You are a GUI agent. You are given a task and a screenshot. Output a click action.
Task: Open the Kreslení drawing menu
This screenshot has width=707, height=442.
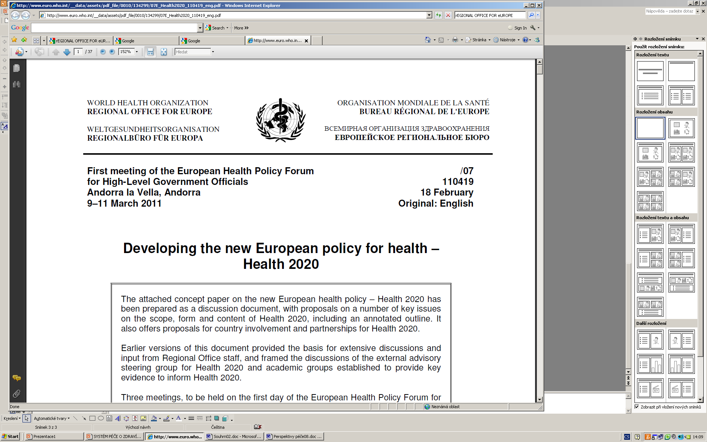coord(12,418)
